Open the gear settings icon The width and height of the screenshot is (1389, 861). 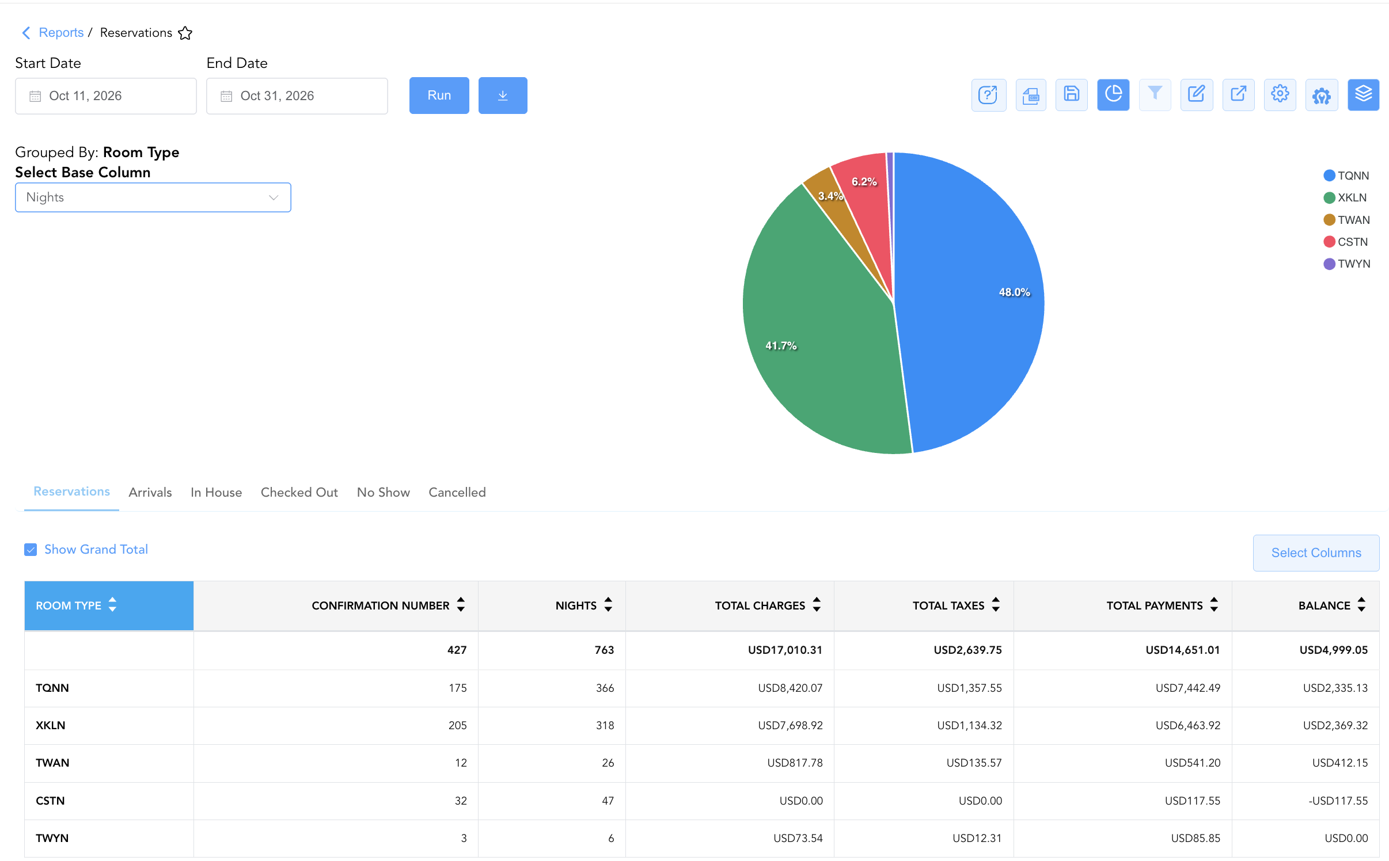[x=1280, y=95]
